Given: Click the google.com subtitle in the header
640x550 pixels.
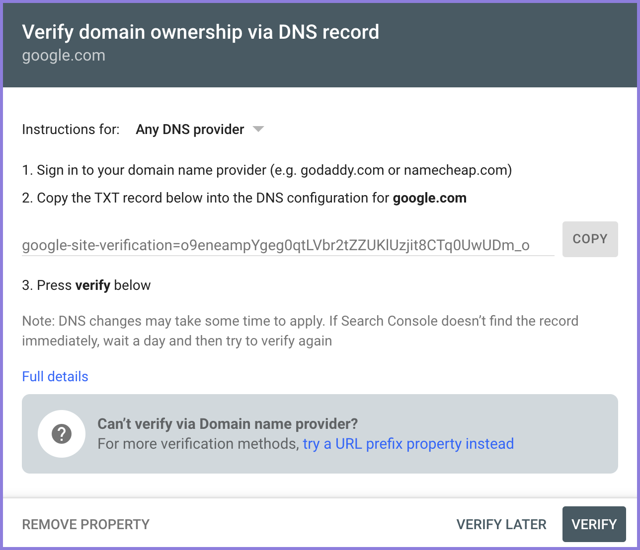Looking at the screenshot, I should point(63,56).
